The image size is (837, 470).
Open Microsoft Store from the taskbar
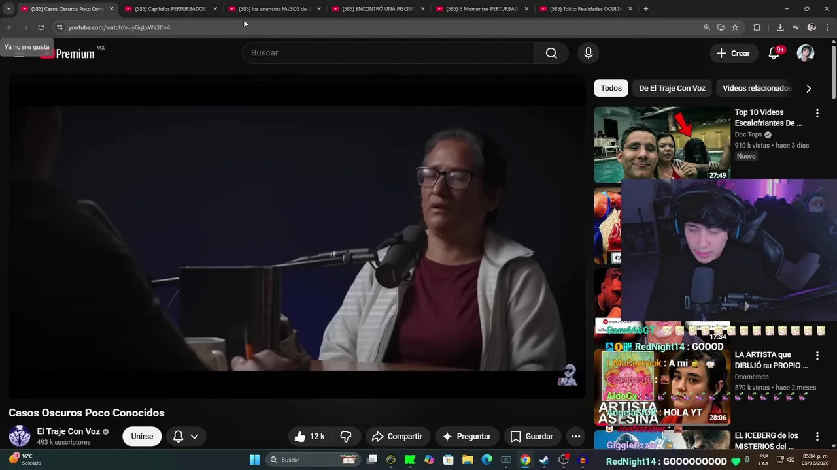449,460
